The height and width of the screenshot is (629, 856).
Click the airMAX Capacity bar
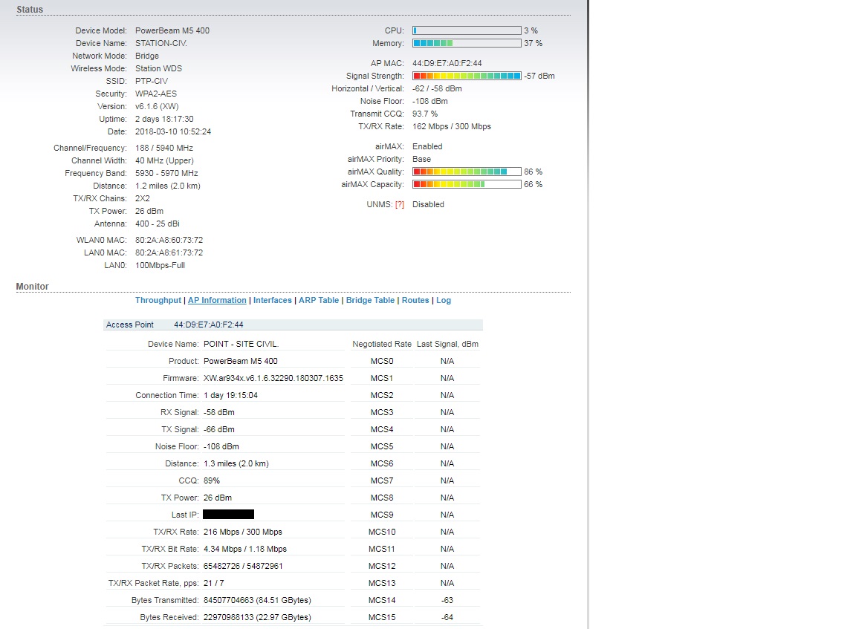(467, 184)
